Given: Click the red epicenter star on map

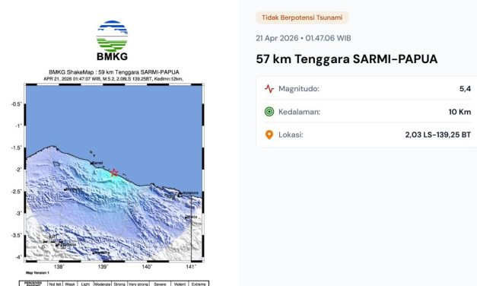Looking at the screenshot, I should pyautogui.click(x=114, y=173).
